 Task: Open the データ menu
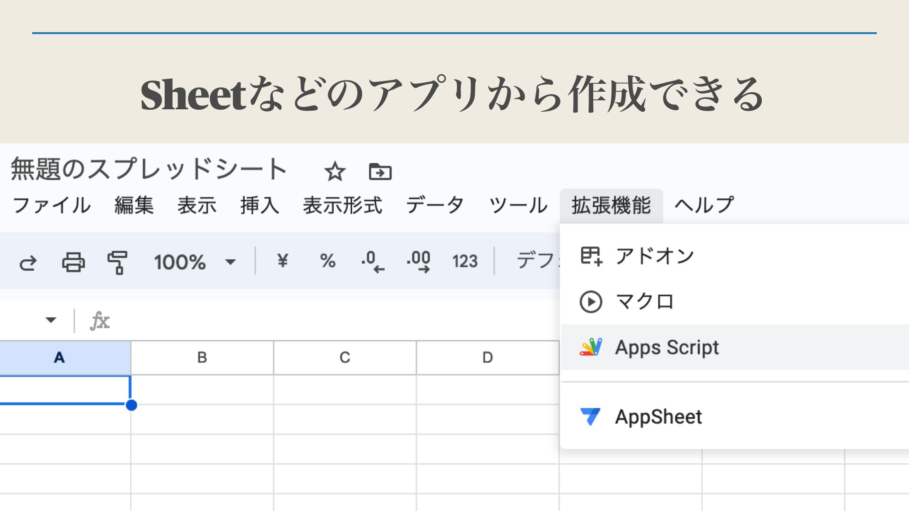point(435,205)
